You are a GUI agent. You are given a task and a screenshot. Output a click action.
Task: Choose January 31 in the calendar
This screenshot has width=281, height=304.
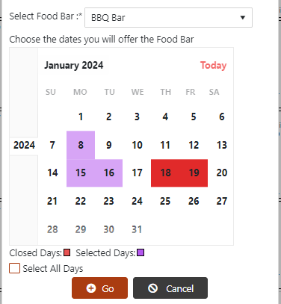click(x=137, y=229)
